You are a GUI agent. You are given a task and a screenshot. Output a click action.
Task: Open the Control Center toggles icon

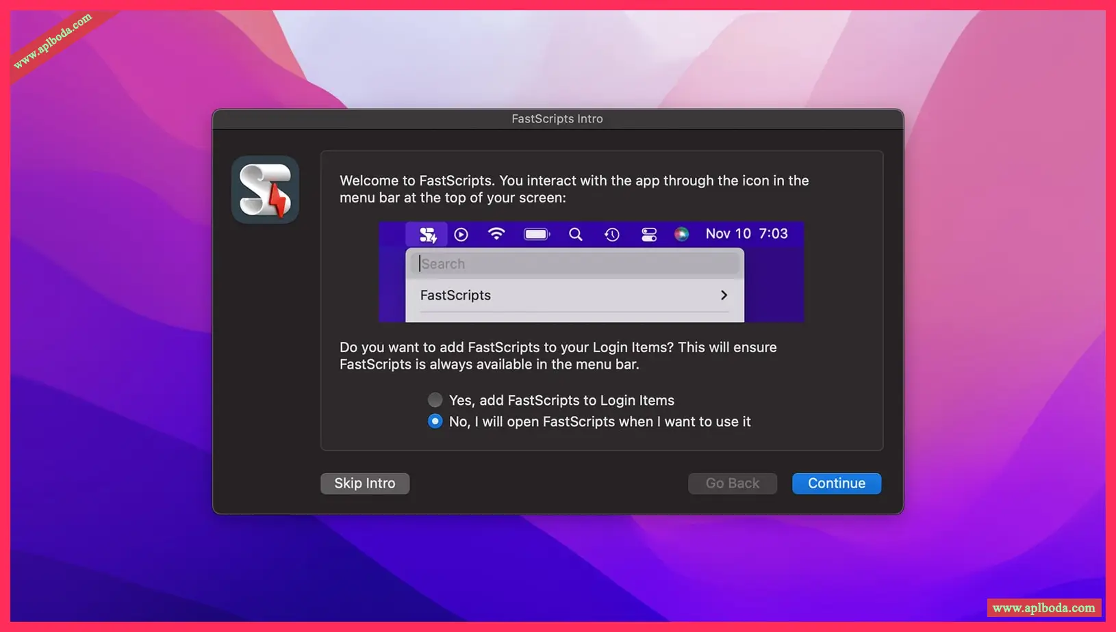tap(648, 235)
